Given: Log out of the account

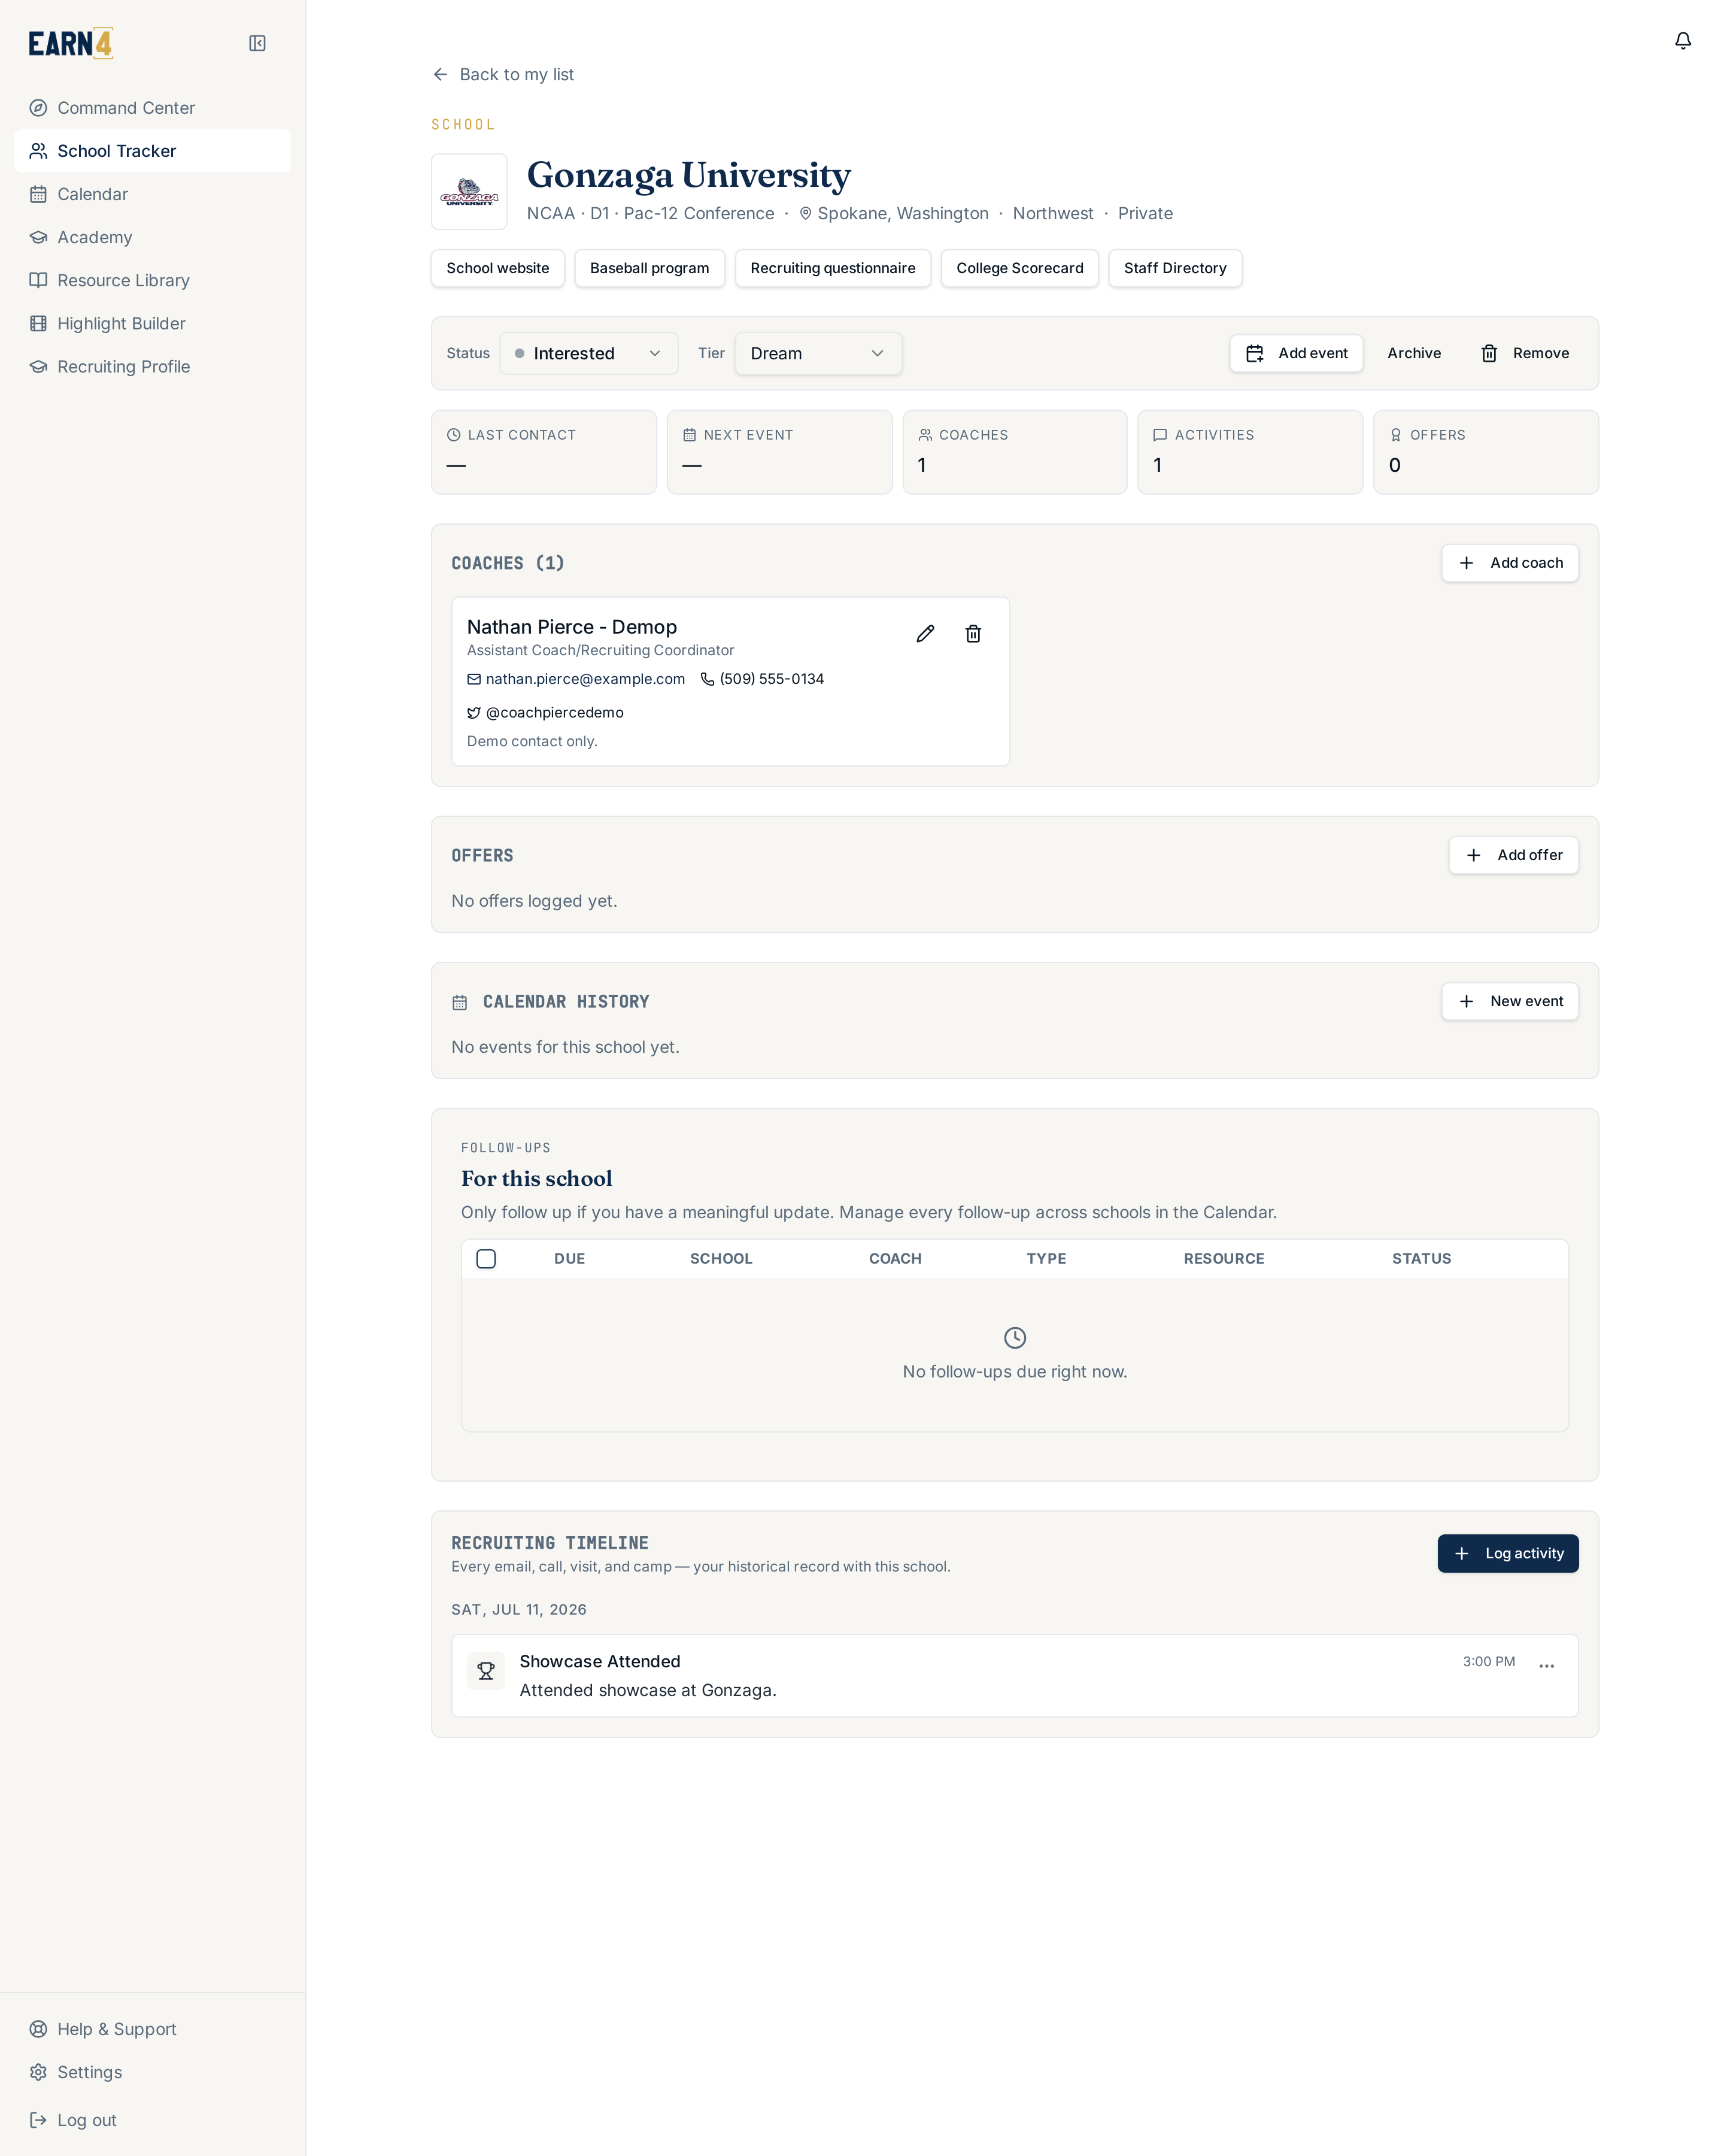Looking at the screenshot, I should (153, 2120).
